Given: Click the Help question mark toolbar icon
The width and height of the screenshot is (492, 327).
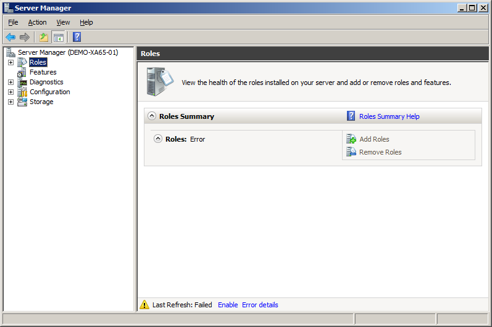Looking at the screenshot, I should (77, 37).
